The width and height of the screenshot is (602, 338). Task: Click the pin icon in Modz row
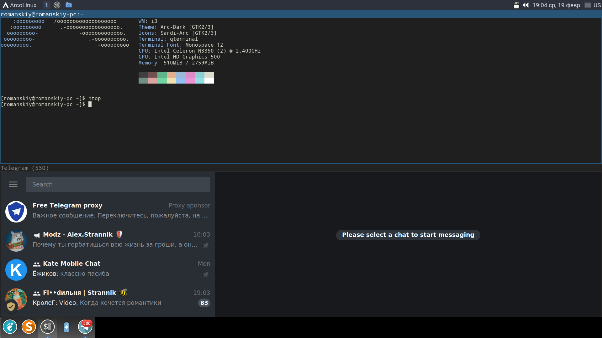[206, 245]
